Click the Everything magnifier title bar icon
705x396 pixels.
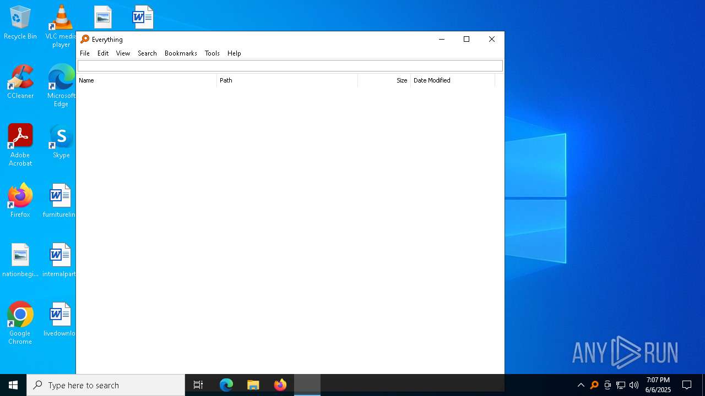pos(85,39)
